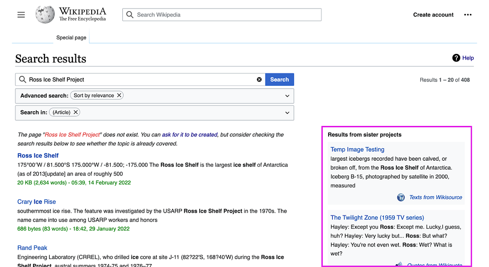The width and height of the screenshot is (489, 267).
Task: Open the Ross Ice Shelf article
Action: tap(38, 155)
